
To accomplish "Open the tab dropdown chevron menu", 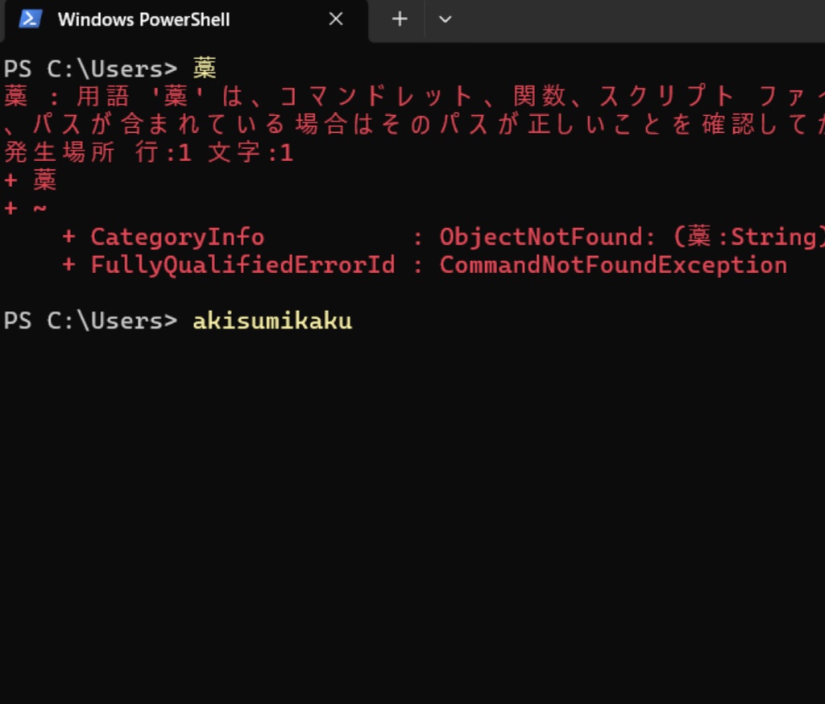I will tap(445, 19).
